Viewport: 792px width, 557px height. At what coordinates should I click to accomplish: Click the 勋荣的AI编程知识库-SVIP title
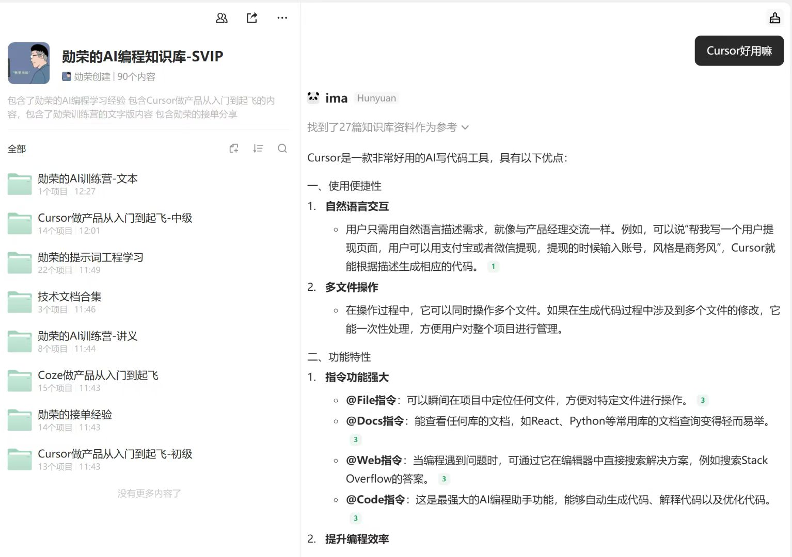(x=142, y=56)
